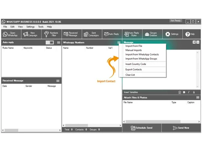This screenshot has height=152, width=202.
Task: Click Whatsapp Numbers scroll right arrow
Action: click(120, 125)
